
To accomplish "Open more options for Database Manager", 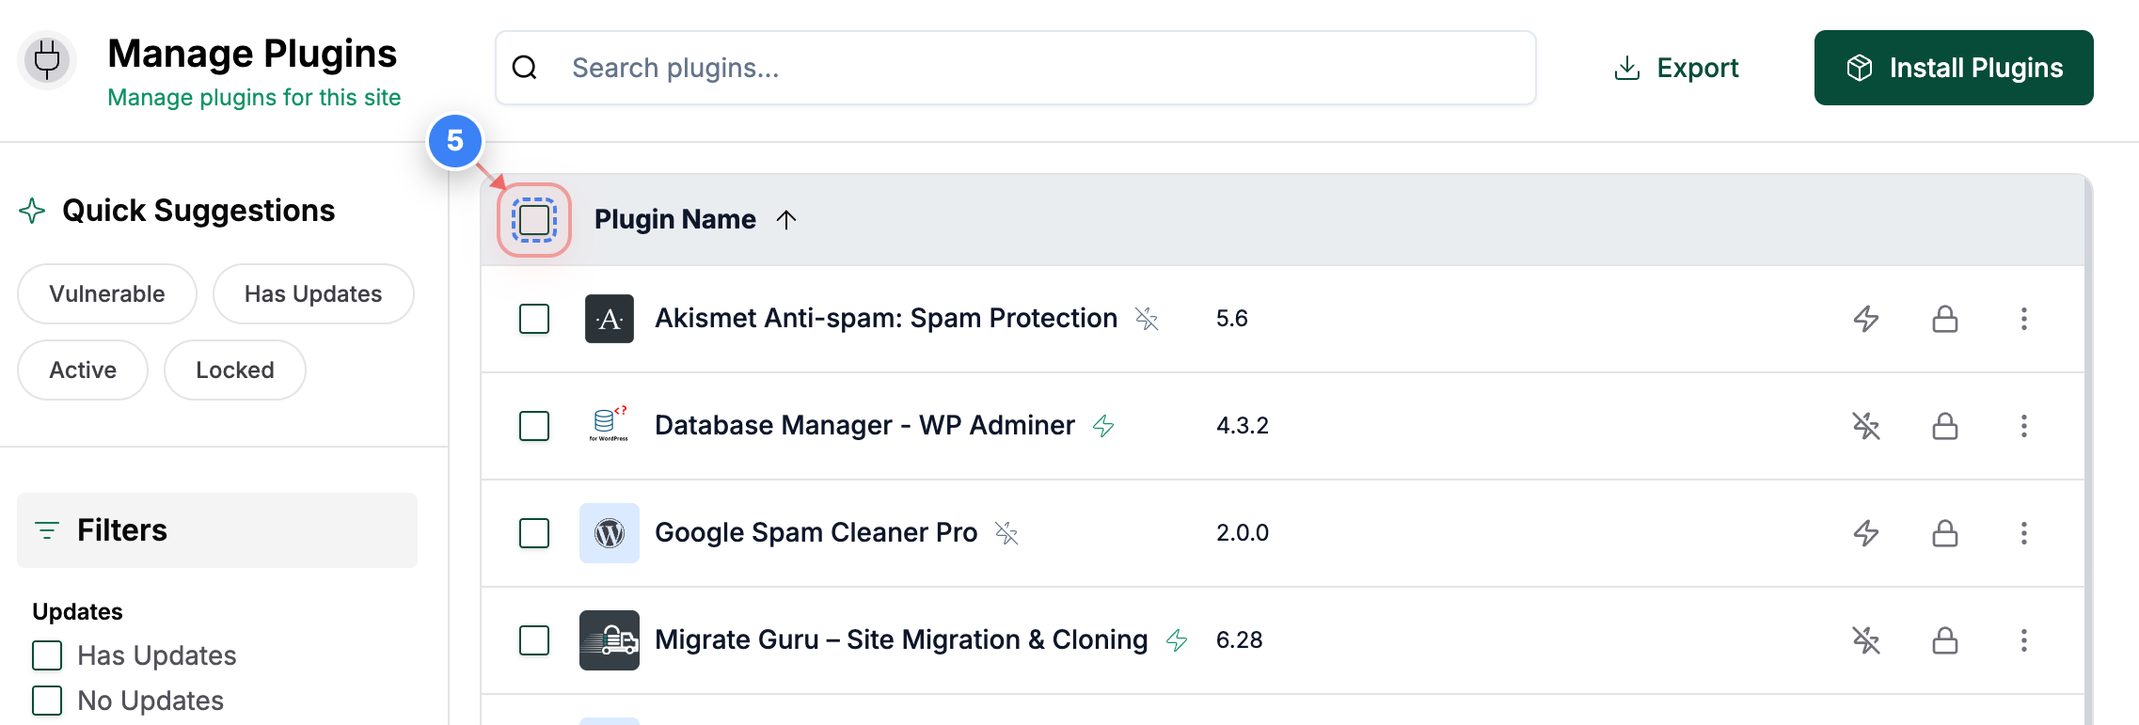I will [2024, 426].
